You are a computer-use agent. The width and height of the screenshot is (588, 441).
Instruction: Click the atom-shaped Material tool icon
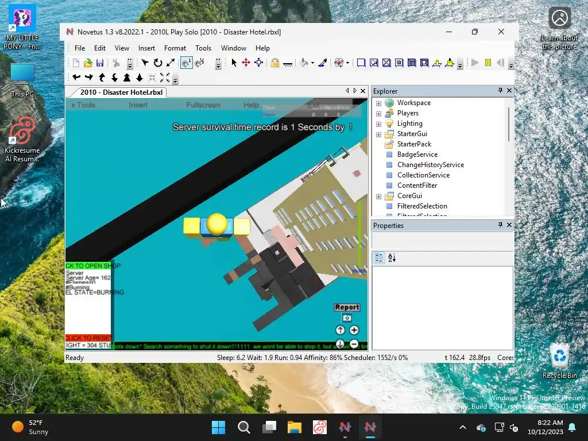pyautogui.click(x=339, y=63)
